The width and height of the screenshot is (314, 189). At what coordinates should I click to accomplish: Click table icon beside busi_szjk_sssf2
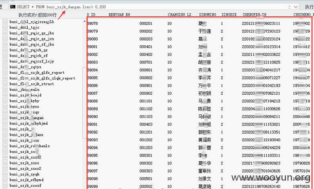(x=5, y=157)
